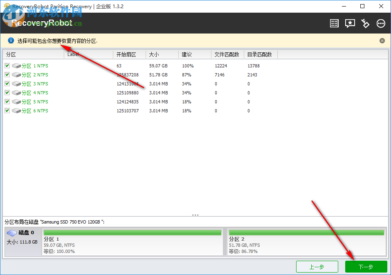
Task: Sort partitions by the 大小 column
Action: (x=154, y=54)
